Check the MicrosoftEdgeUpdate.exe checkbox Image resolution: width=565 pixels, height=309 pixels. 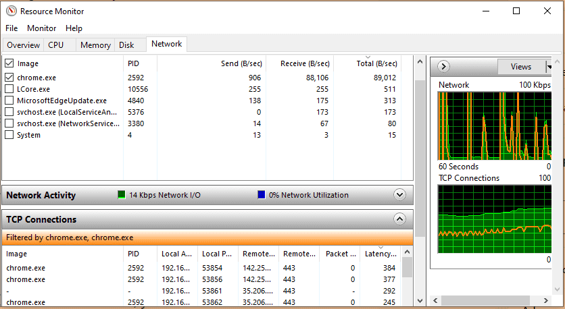(x=9, y=101)
